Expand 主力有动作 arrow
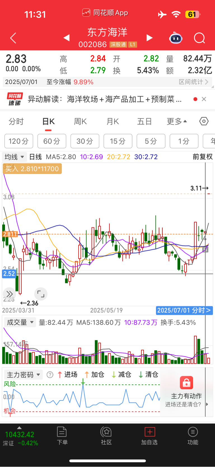Screen dimensions: 215x467 [x=207, y=404]
